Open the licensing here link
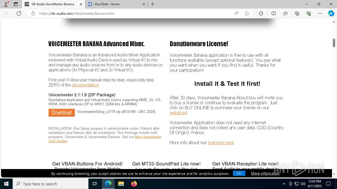Viewport: 337px width, 189px height. (221, 143)
